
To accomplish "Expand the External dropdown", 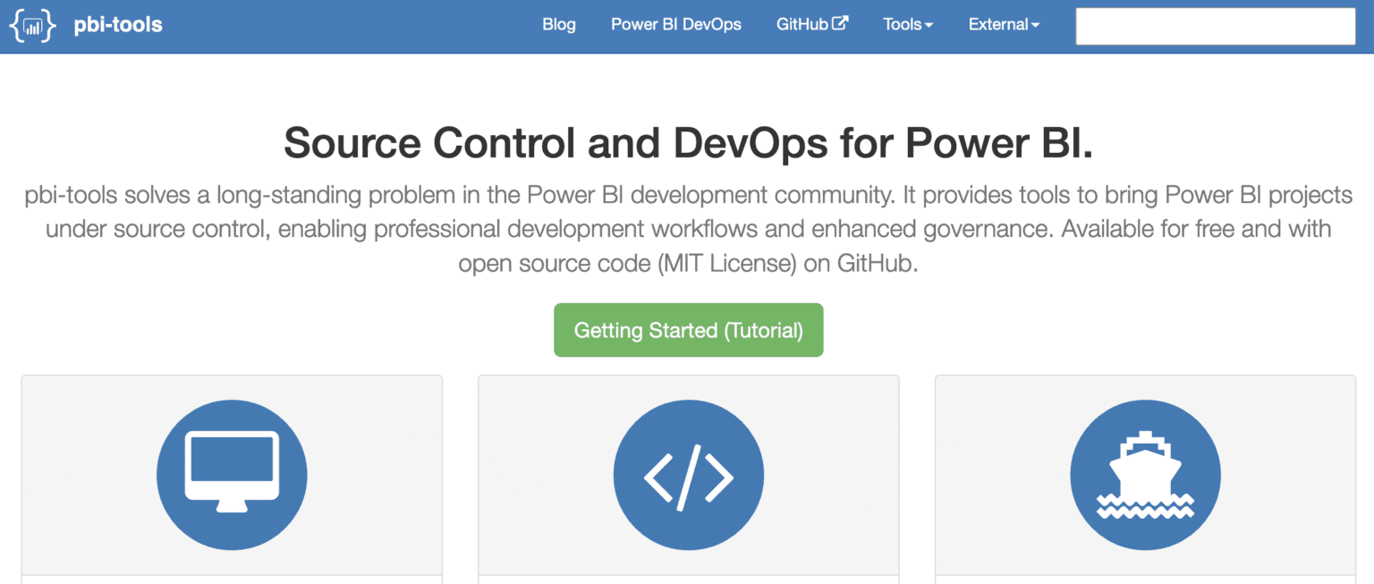I will click(1003, 24).
